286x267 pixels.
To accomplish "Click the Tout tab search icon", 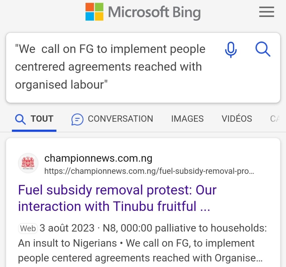I will [20, 119].
